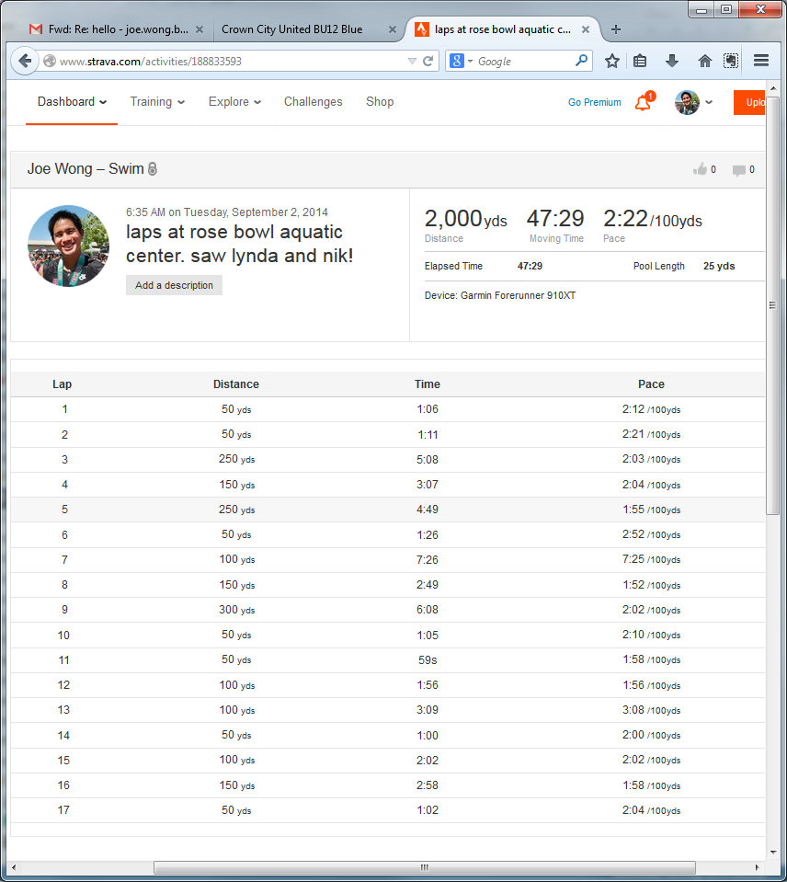Image resolution: width=787 pixels, height=882 pixels.
Task: Click the horizontal scrollbar at the bottom
Action: coord(424,867)
